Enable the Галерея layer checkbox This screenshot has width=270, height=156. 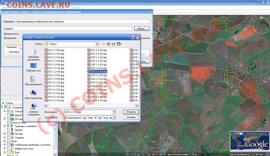click(8, 137)
